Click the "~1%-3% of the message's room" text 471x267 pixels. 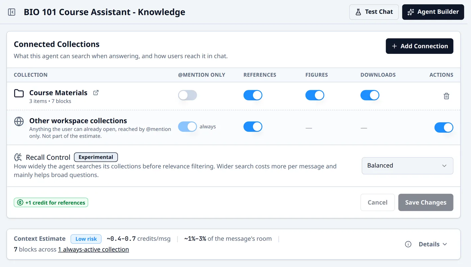[228, 239]
